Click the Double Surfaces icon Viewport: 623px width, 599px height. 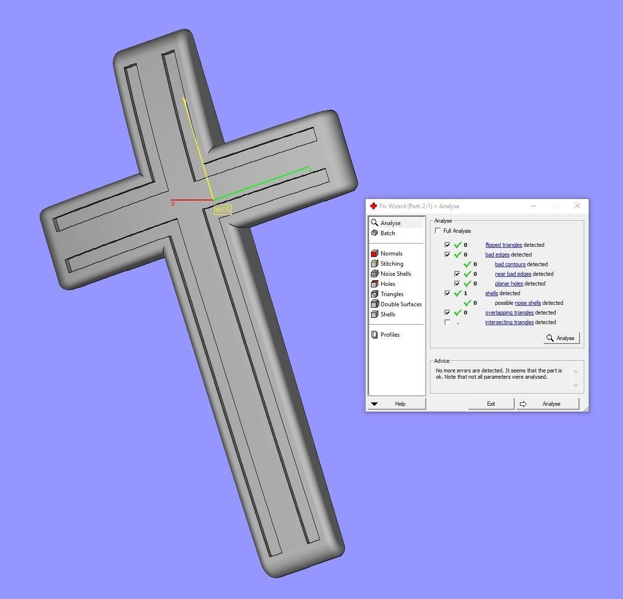pos(374,304)
